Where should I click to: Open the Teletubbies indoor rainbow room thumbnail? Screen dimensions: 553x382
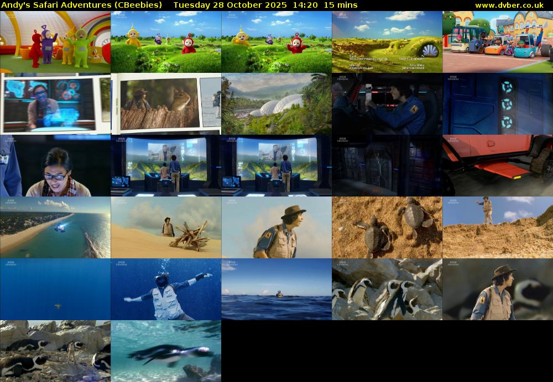point(55,42)
